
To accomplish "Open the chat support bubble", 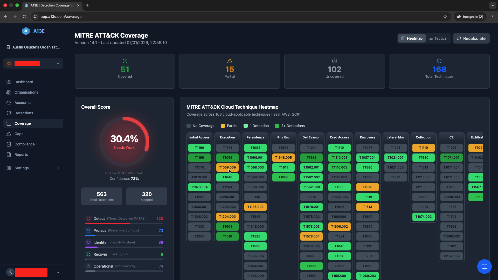I will [x=484, y=266].
